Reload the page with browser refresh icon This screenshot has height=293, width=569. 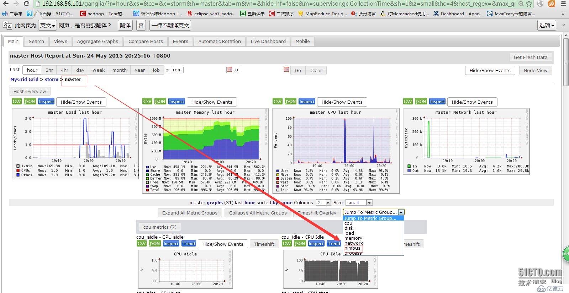[26, 4]
